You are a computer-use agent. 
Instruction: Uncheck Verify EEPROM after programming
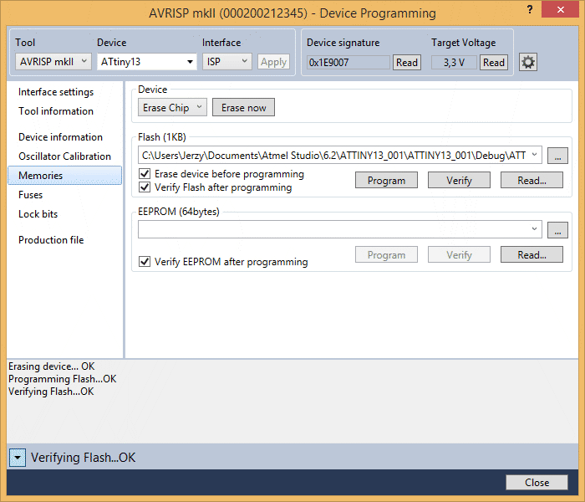(x=145, y=262)
